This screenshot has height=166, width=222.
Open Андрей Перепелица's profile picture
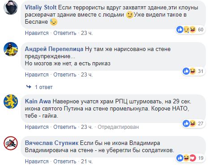(11, 49)
